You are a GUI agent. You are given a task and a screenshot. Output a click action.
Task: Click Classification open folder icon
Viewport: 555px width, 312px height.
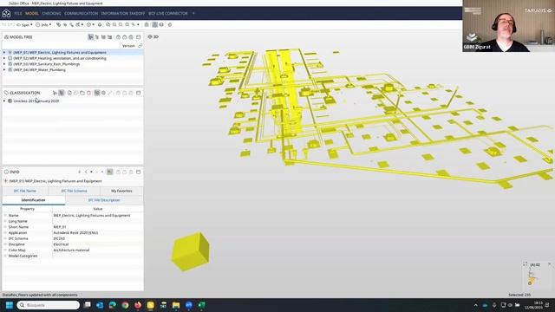click(x=82, y=93)
